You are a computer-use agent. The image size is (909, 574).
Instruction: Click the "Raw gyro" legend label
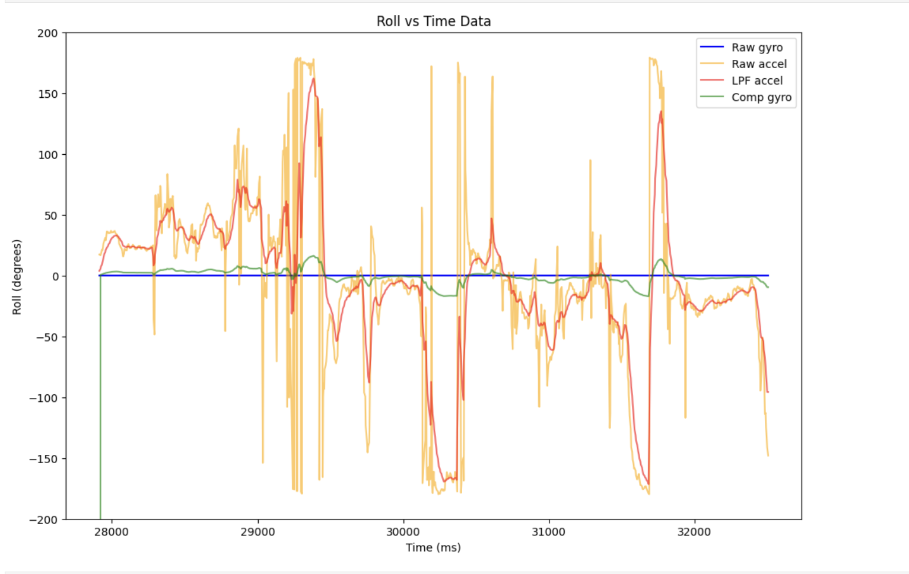[757, 47]
